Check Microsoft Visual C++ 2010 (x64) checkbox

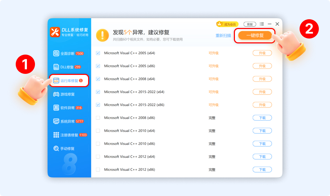[x=98, y=131]
